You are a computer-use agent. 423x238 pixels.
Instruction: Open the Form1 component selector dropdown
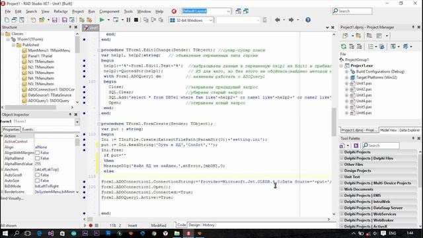coord(77,122)
